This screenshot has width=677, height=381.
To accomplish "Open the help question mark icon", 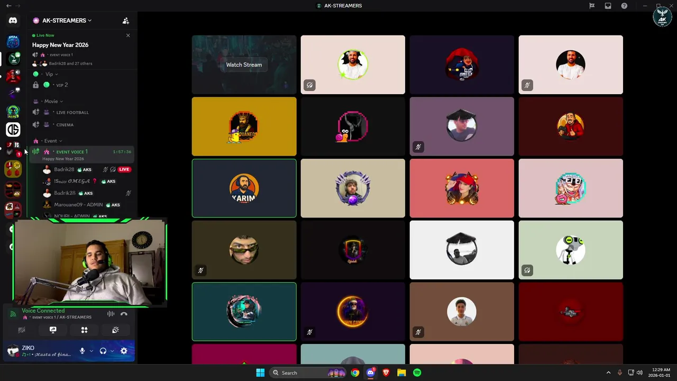I will point(624,6).
